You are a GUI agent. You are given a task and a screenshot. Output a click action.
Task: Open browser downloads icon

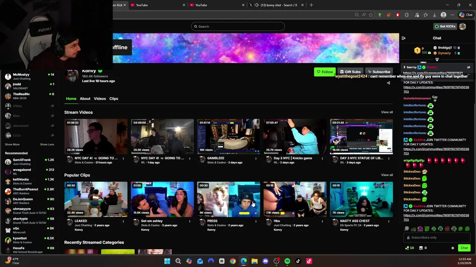tap(434, 15)
